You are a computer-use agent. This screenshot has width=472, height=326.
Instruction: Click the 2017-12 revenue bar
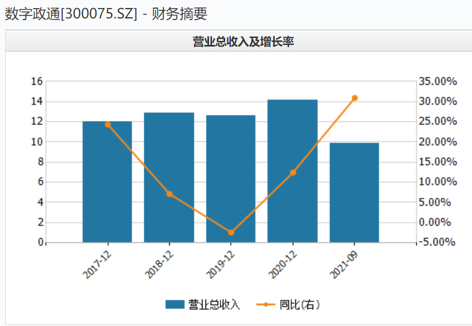tap(107, 181)
